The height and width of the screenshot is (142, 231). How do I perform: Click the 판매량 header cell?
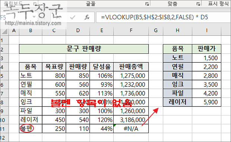pyautogui.click(x=78, y=67)
